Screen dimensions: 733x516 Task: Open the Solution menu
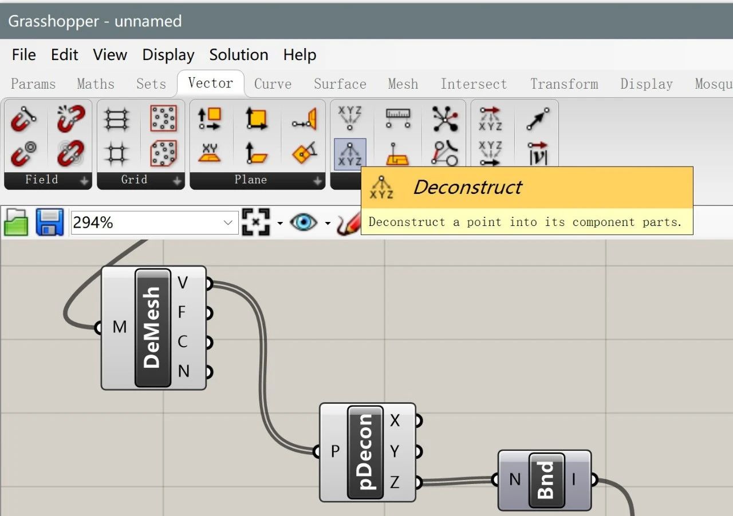point(239,55)
